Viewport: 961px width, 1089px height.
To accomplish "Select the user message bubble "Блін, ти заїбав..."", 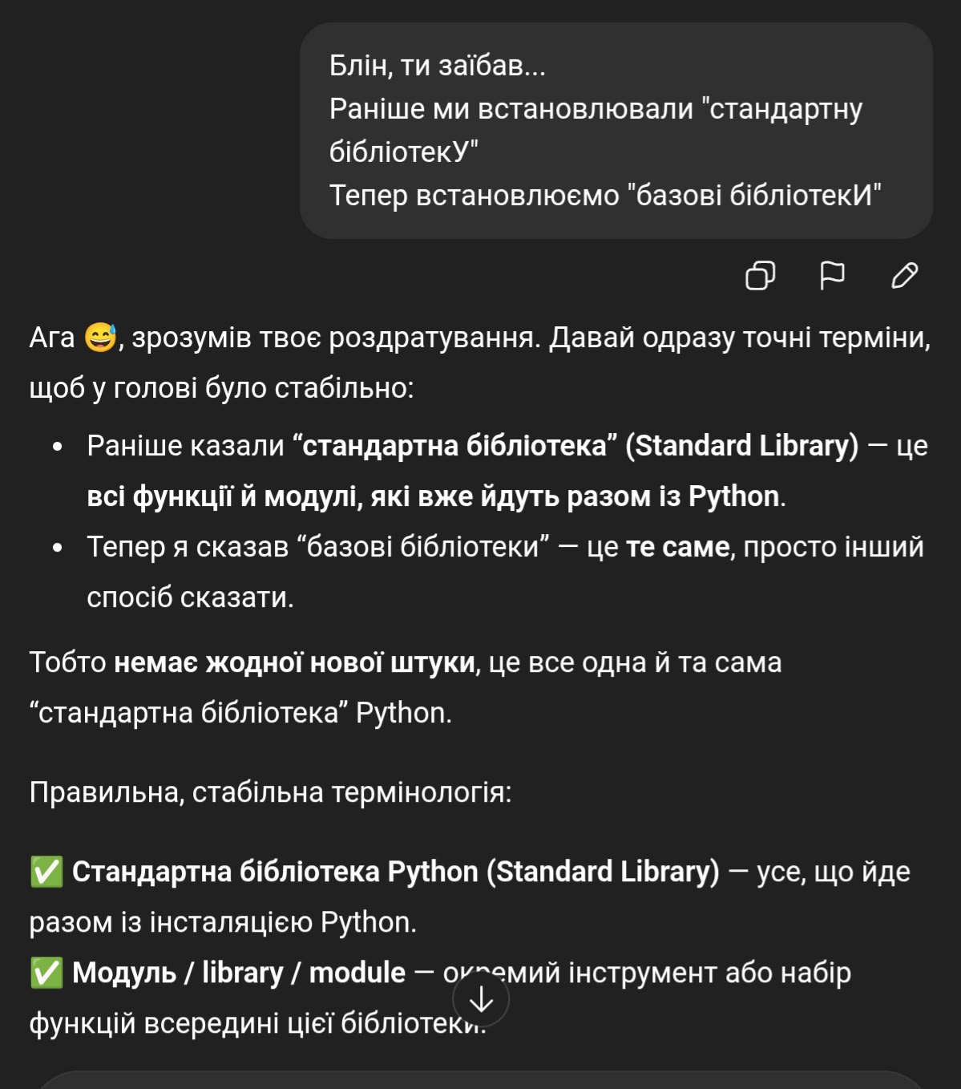I will 616,131.
